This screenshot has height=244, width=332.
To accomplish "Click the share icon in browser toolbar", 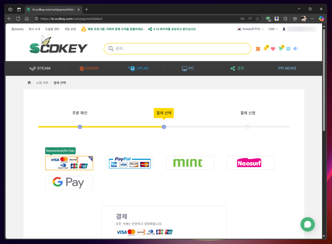I will pos(295,19).
